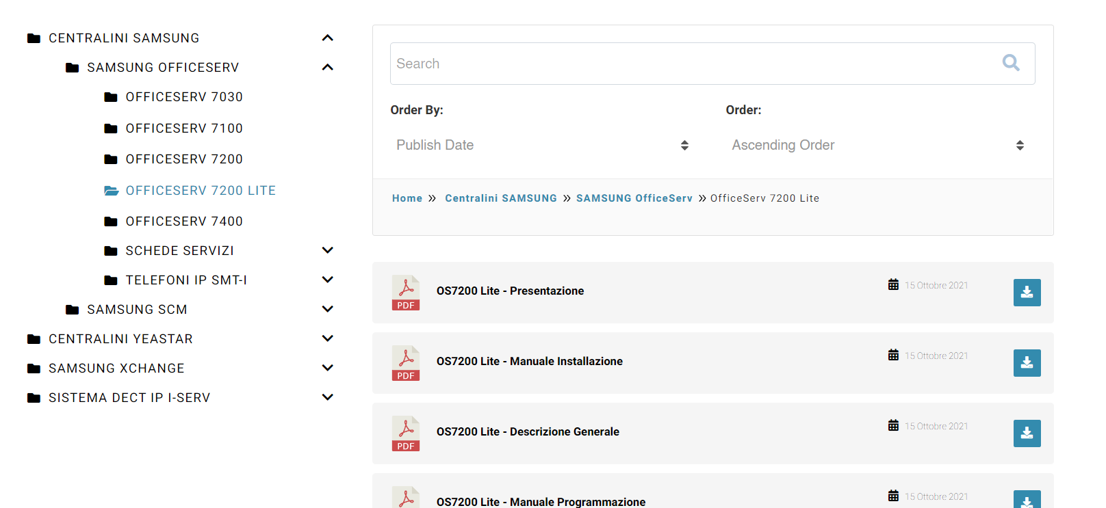This screenshot has width=1106, height=508.
Task: Click the OfficeServ 7400 folder icon
Action: [111, 222]
